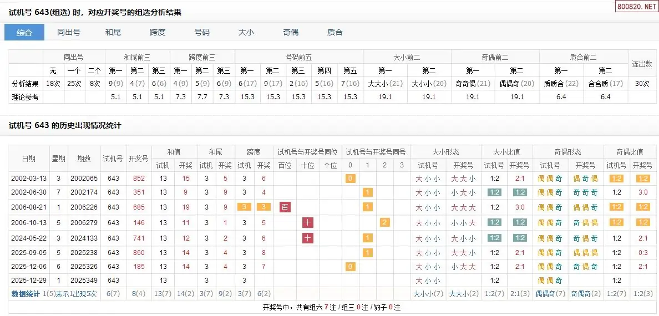
Task: Click the 十 badge in the 2006-10-13 row
Action: [x=308, y=222]
